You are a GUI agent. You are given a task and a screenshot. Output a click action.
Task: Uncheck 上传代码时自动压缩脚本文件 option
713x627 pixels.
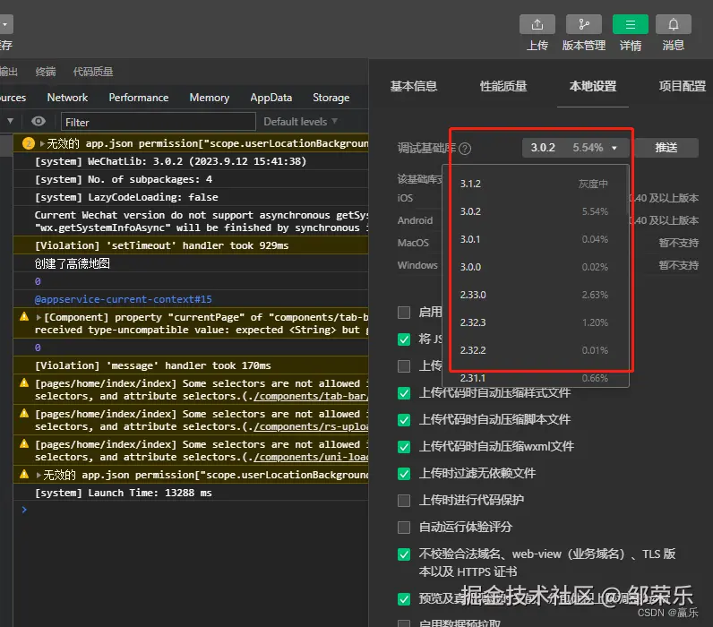(x=404, y=420)
